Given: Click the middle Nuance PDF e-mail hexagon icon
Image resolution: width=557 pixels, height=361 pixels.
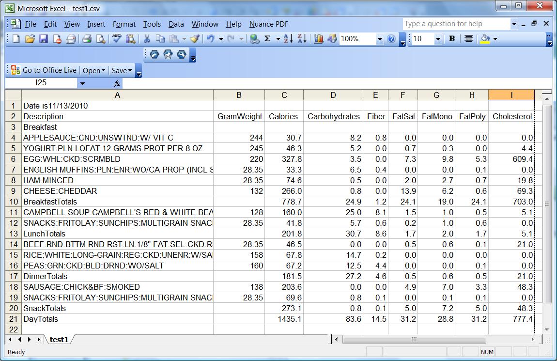Looking at the screenshot, I should point(168,54).
